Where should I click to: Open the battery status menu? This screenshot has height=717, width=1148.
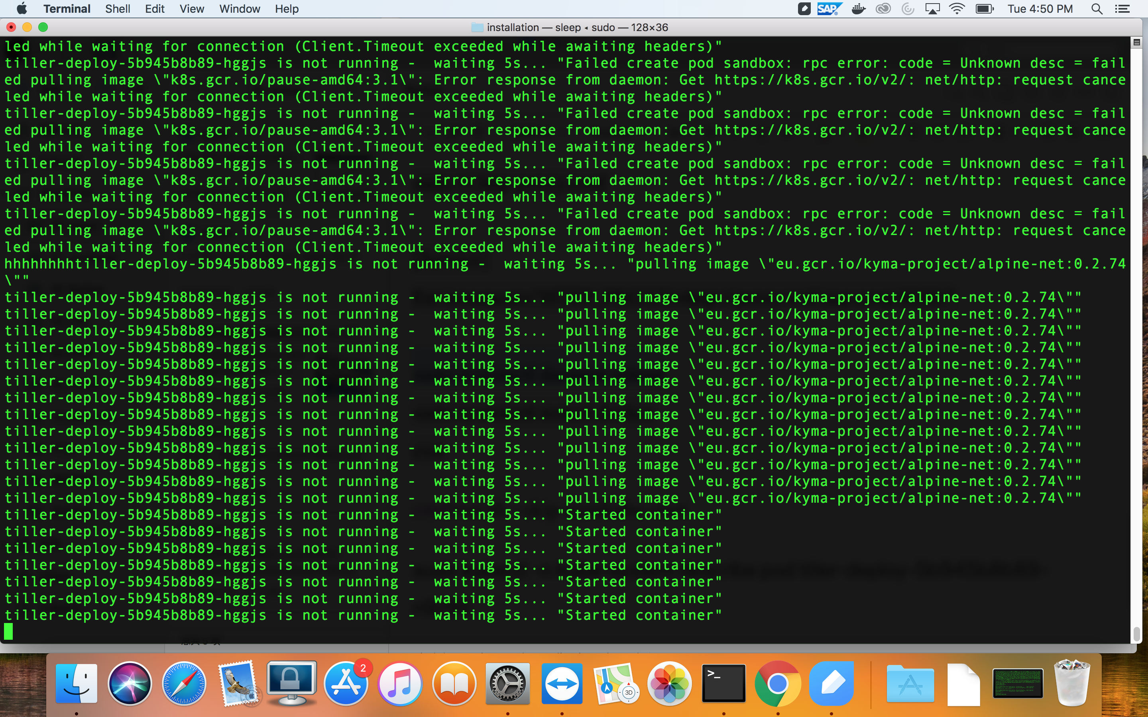click(x=984, y=9)
